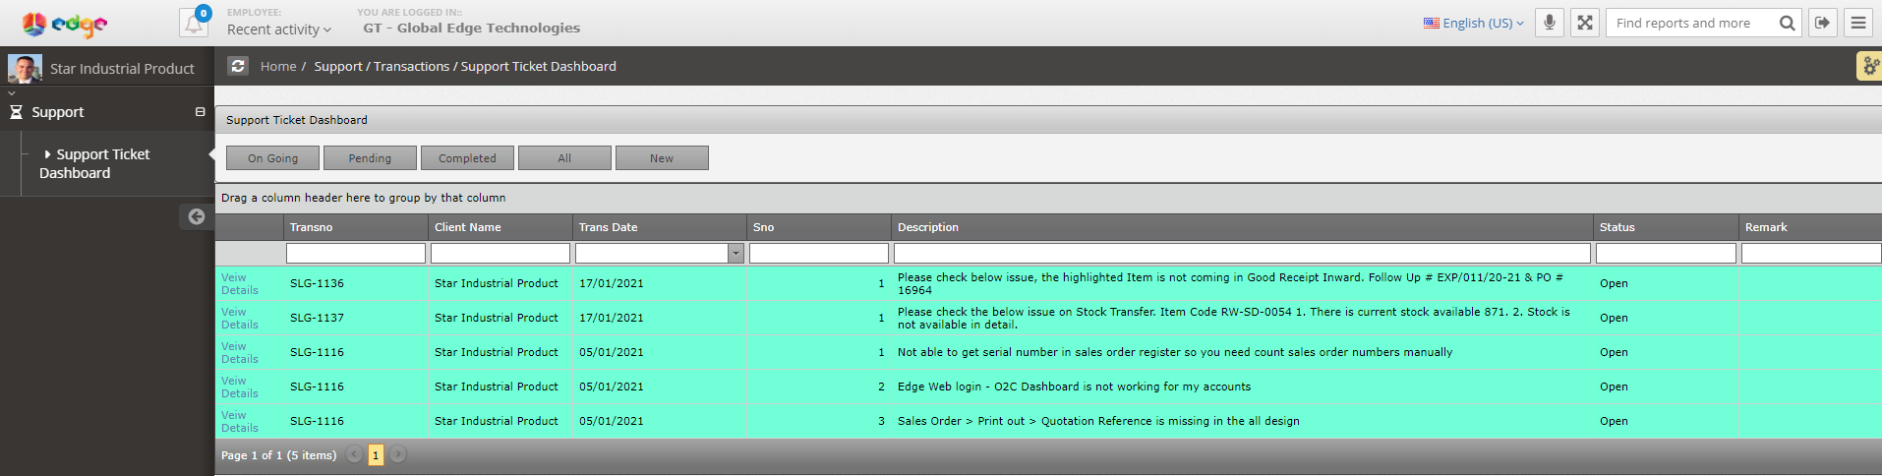Open View Details for SLG-1137
Image resolution: width=1882 pixels, height=476 pixels.
coord(240,319)
